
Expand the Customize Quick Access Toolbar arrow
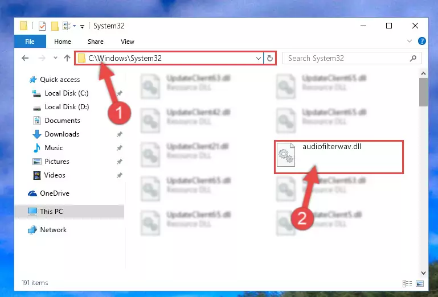pos(82,27)
